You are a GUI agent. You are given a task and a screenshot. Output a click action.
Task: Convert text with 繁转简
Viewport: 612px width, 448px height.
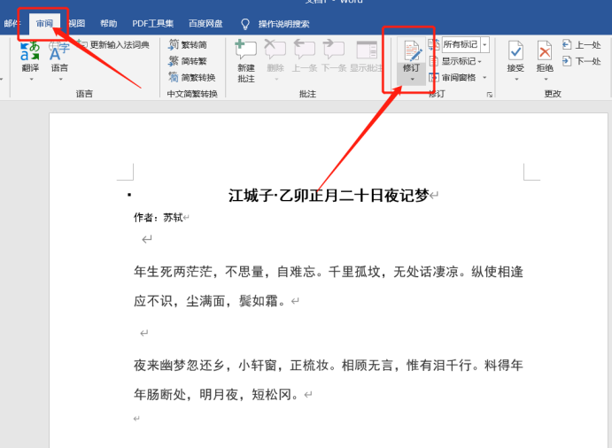(x=188, y=45)
